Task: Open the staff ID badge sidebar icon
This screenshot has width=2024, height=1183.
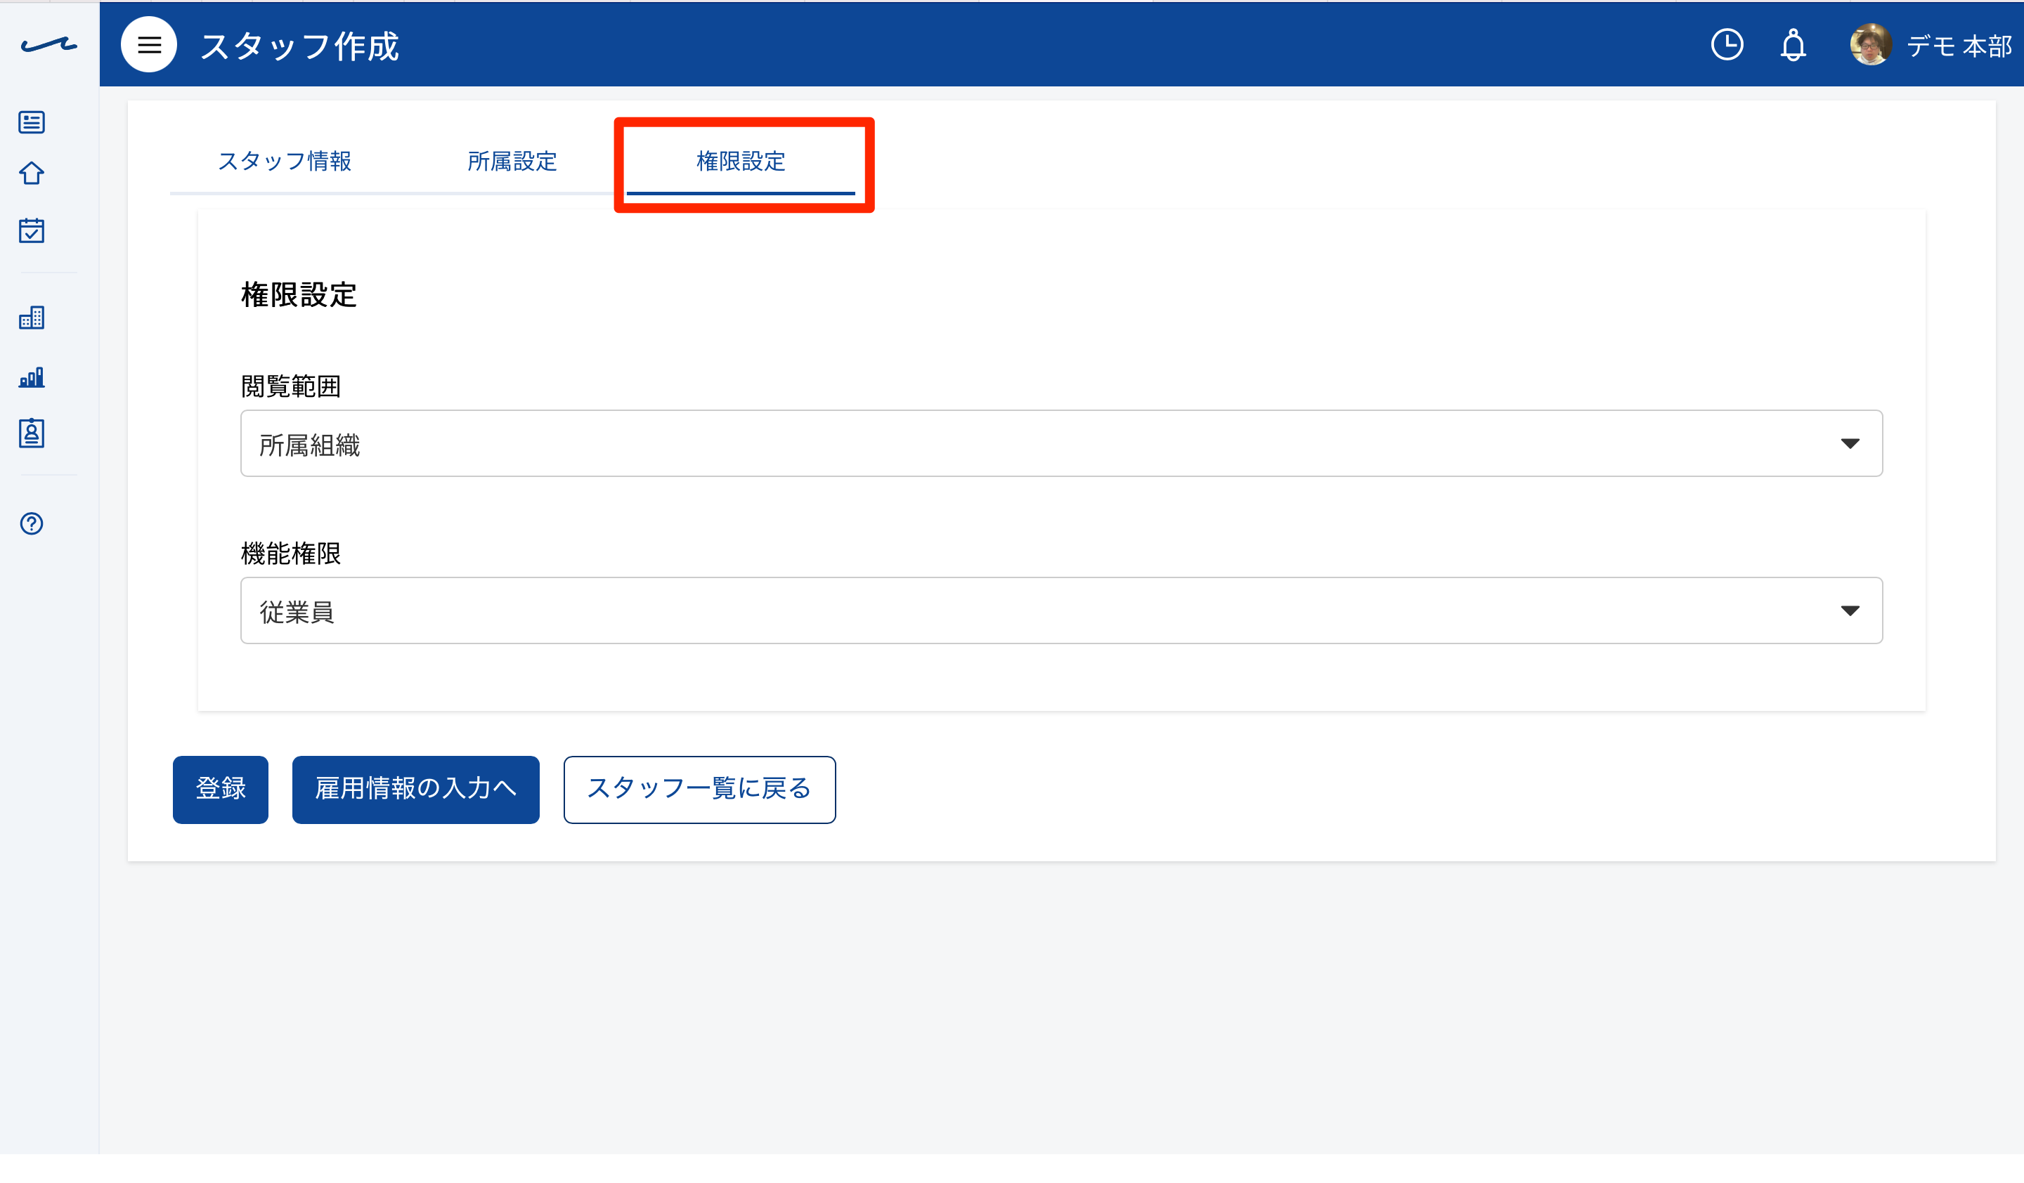Action: coord(32,433)
